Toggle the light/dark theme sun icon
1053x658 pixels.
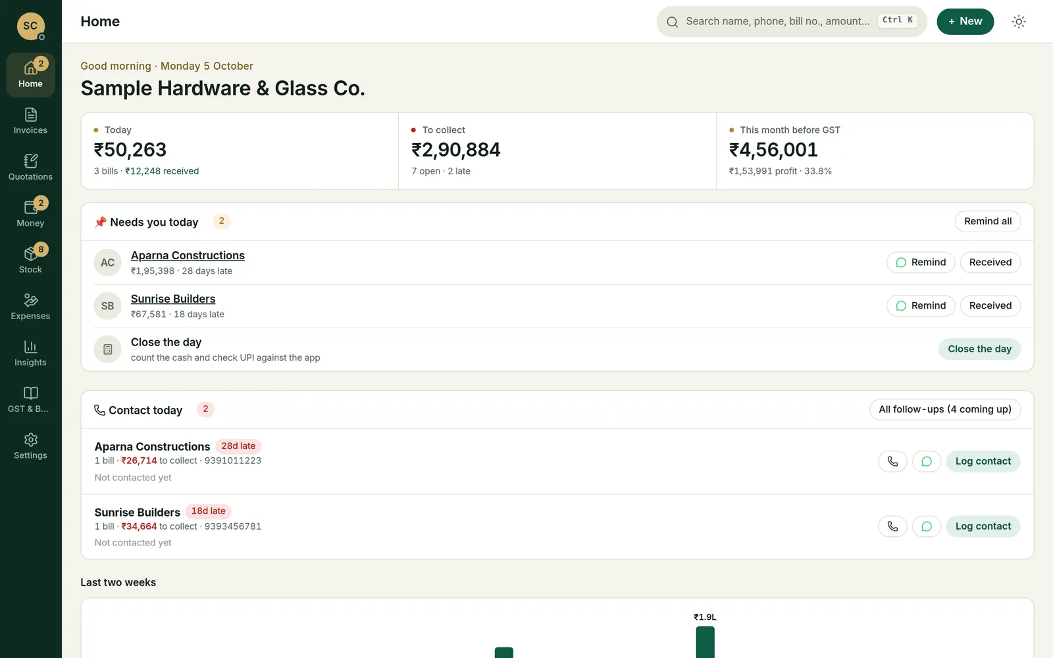point(1019,22)
